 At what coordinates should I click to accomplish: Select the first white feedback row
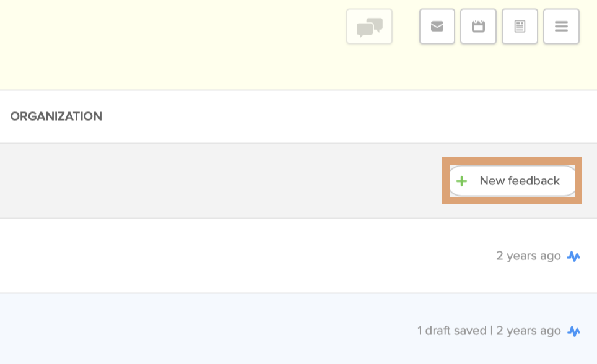click(248, 256)
